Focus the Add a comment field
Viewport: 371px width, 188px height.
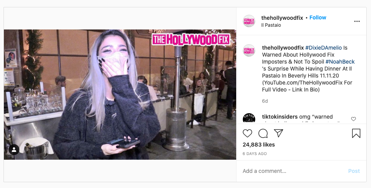(293, 171)
